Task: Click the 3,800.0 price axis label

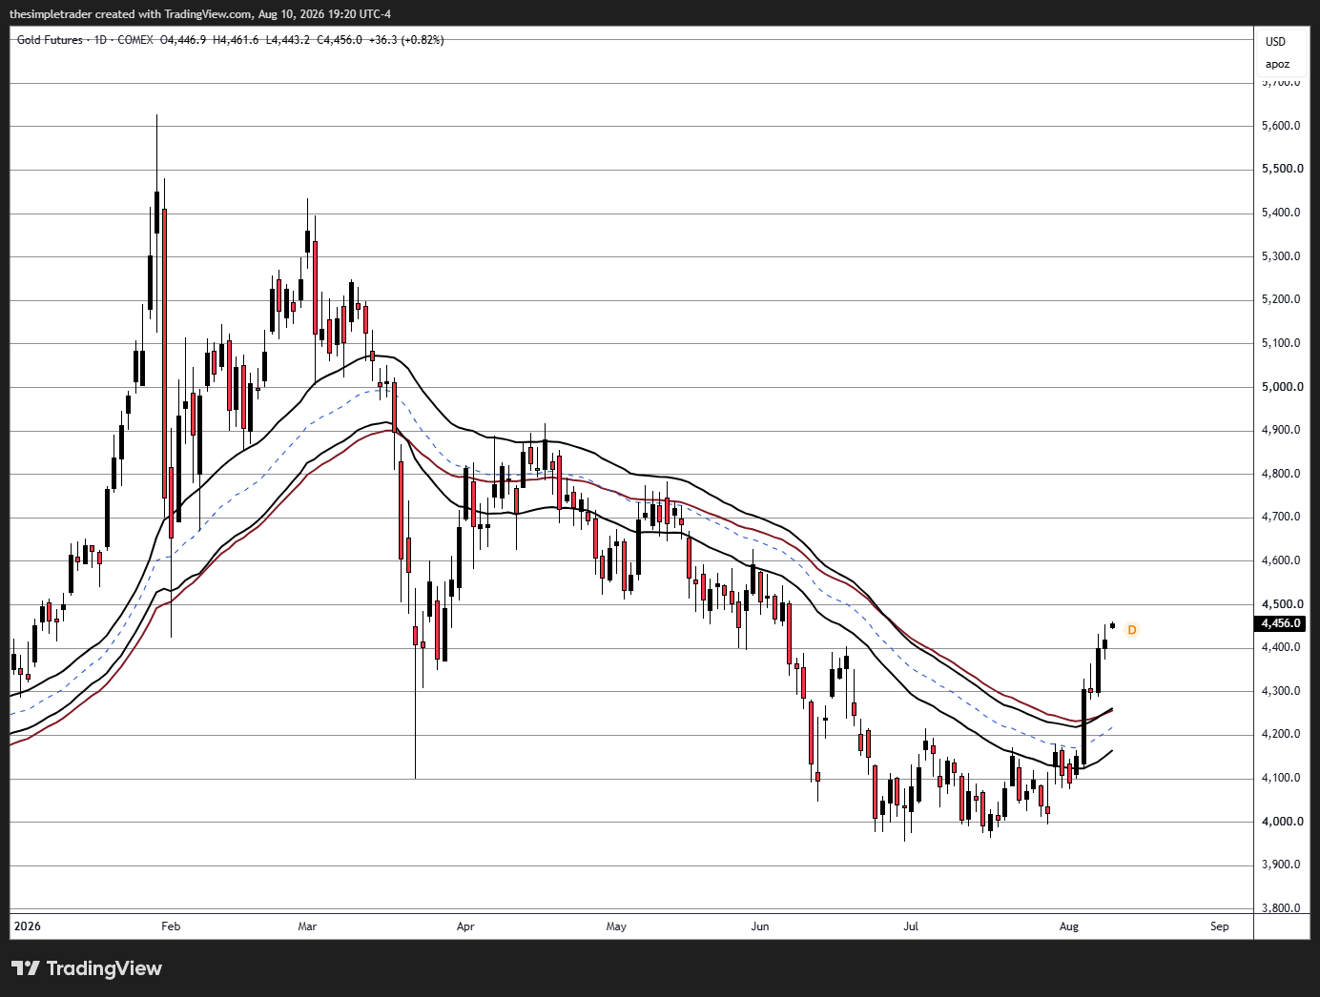Action: [x=1281, y=908]
